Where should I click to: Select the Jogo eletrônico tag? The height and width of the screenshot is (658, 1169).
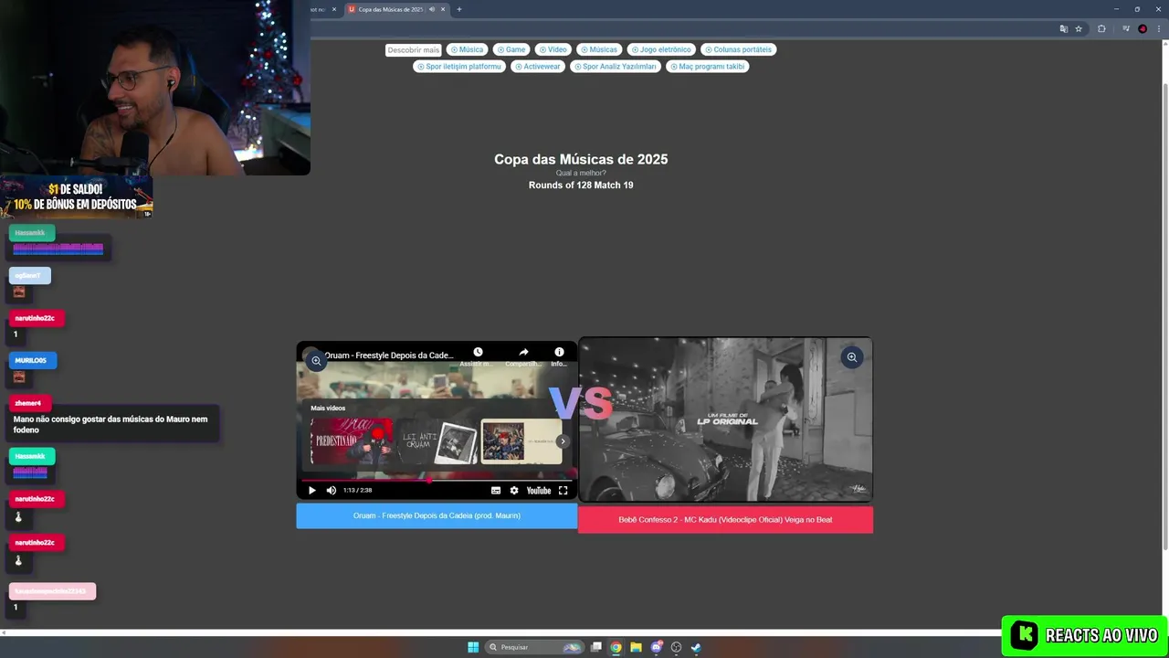click(x=660, y=49)
